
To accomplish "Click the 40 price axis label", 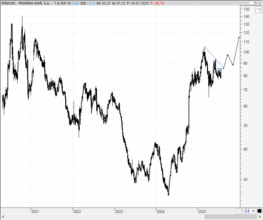I will (245, 149).
